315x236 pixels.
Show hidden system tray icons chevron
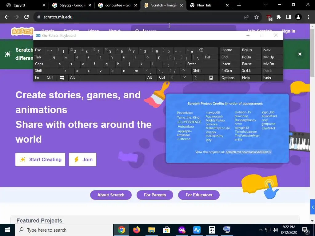(x=260, y=230)
